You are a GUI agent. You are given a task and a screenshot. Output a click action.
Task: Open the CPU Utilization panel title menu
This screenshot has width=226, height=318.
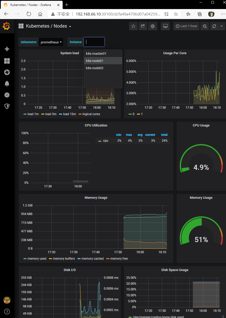[96, 125]
